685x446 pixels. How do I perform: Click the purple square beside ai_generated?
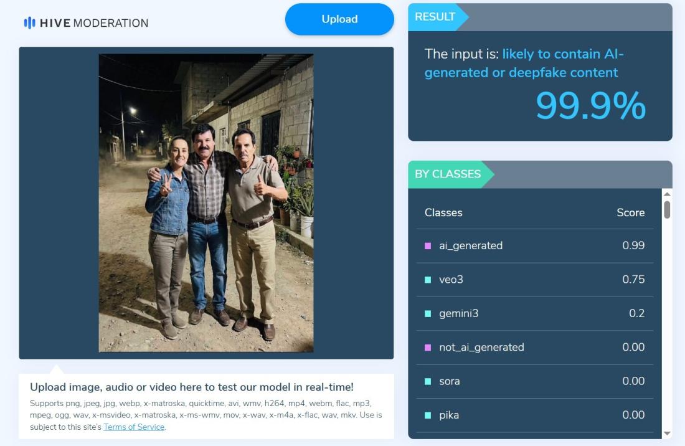tap(428, 246)
